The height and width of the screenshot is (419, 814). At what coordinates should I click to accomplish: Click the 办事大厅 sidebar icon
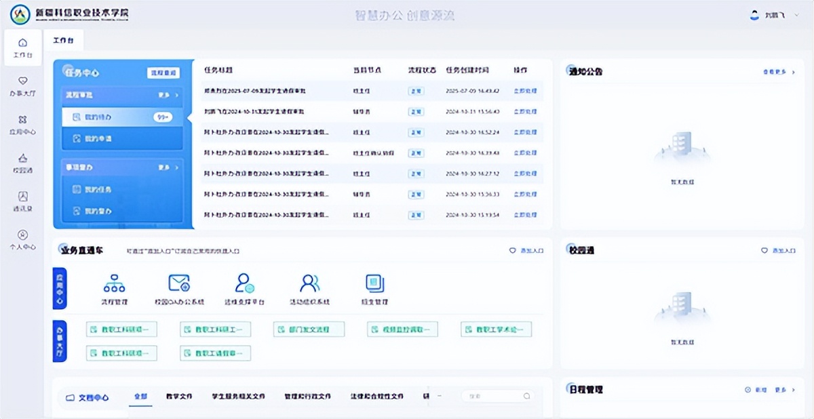(22, 83)
